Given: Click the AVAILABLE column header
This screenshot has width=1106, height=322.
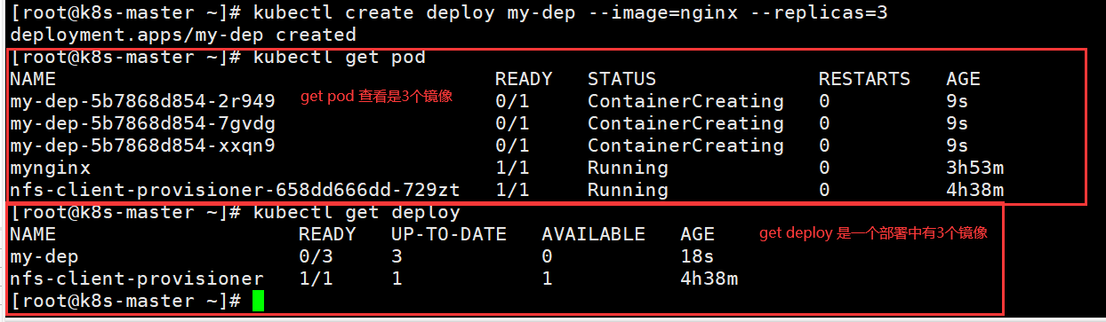Looking at the screenshot, I should [593, 234].
